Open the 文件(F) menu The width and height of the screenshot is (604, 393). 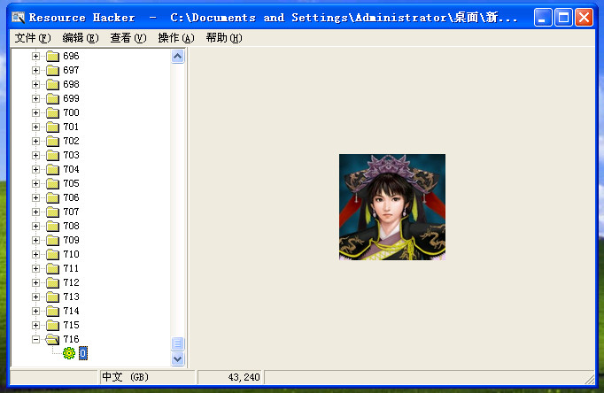point(33,38)
